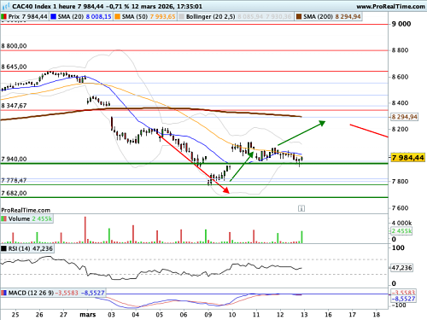Click the Volume 2 455k indicator label
427x320 pixels.
pyautogui.click(x=30, y=218)
